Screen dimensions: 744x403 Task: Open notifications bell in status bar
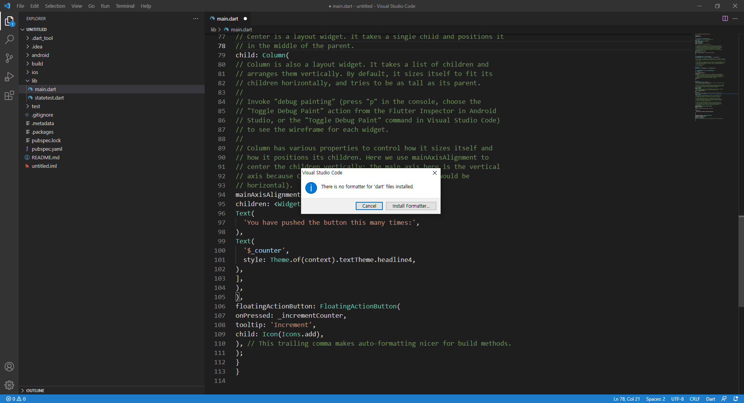pyautogui.click(x=735, y=399)
